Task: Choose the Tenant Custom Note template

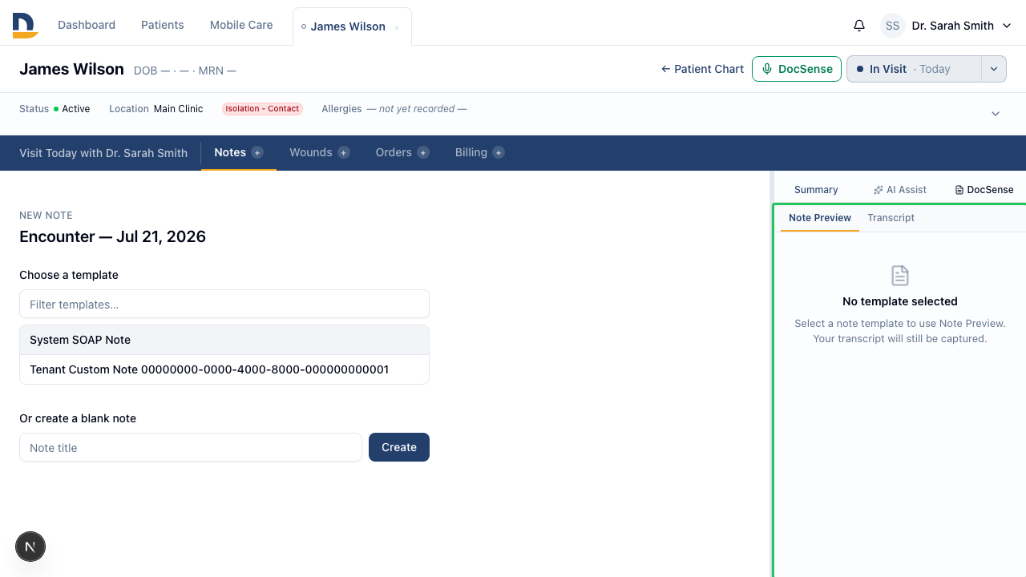Action: (x=224, y=369)
